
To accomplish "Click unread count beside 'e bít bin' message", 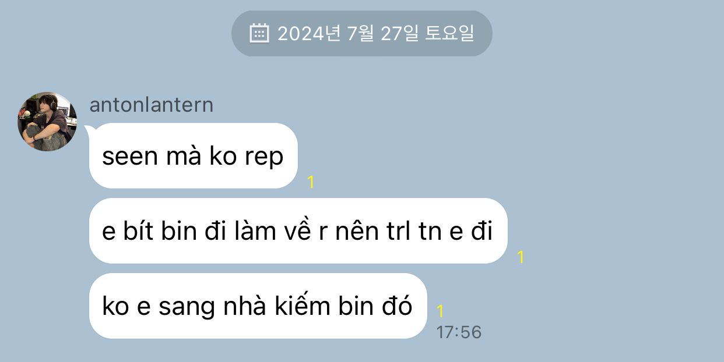I will coord(521,257).
